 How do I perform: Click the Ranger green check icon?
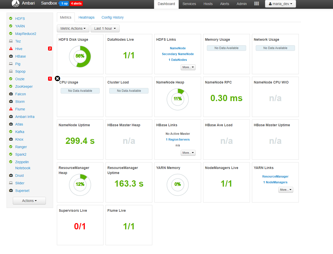[11, 147]
